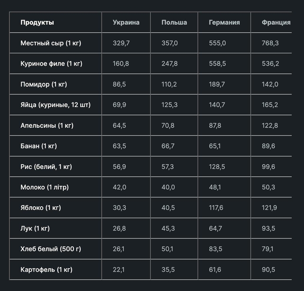The height and width of the screenshot is (291, 304).
Task: Click the Местный сыр (1 кг) row label
Action: tap(51, 43)
